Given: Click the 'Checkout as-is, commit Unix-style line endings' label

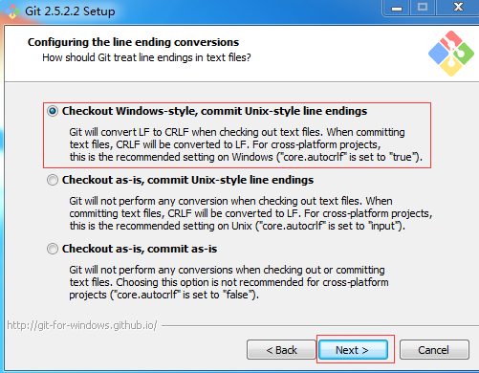Looking at the screenshot, I should click(x=187, y=180).
